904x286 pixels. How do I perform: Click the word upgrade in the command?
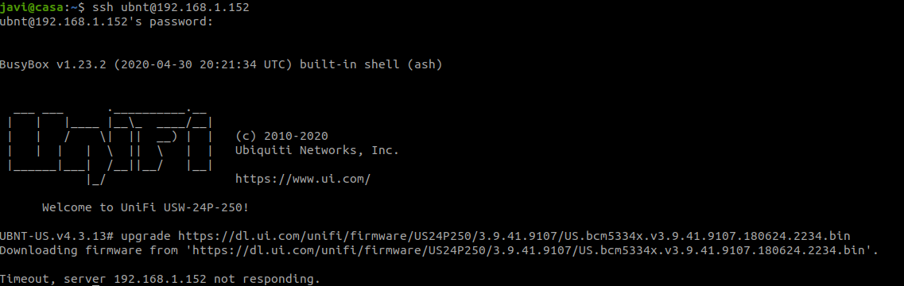coord(145,236)
